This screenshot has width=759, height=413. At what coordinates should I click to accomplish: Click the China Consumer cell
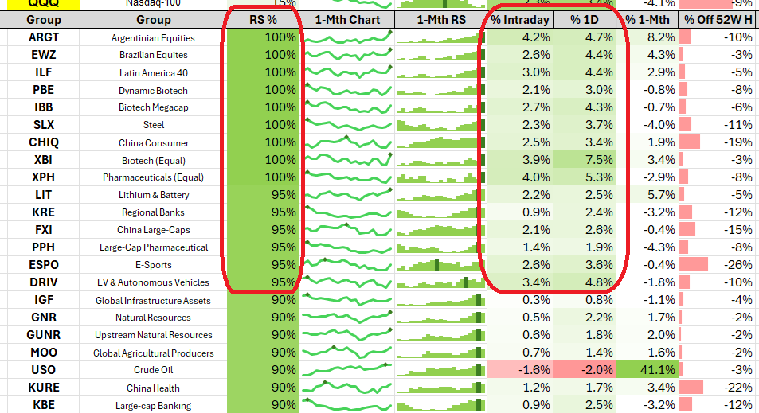click(153, 142)
